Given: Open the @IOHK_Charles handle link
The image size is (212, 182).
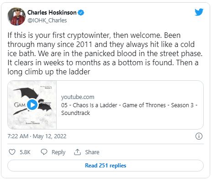Looking at the screenshot, I should coord(47,20).
